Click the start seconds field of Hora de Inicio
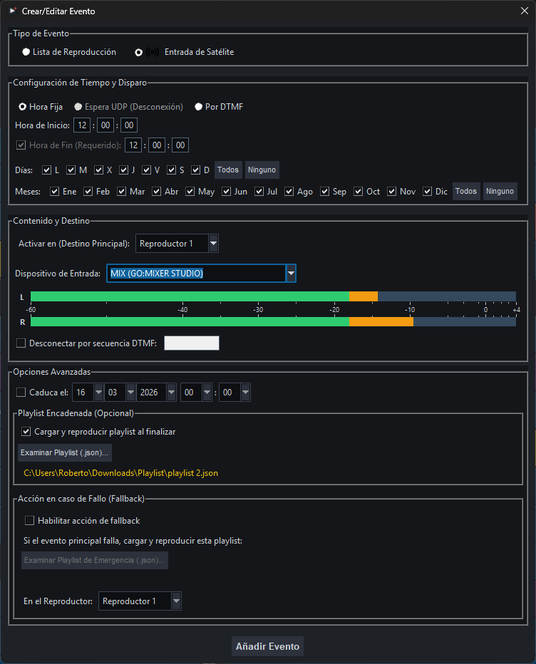This screenshot has height=664, width=536. point(129,125)
